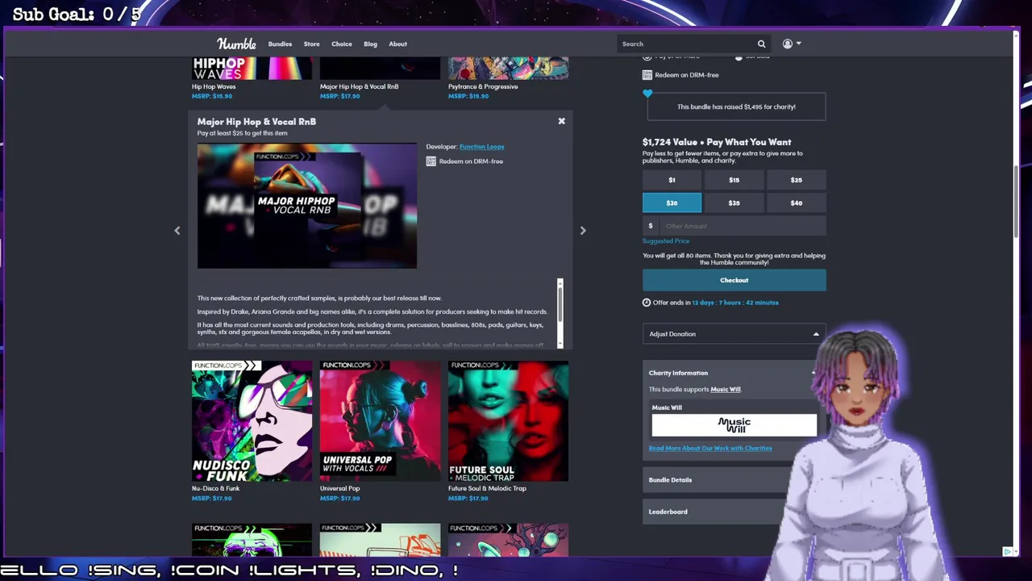Click the DRM-free icon in item popup
The width and height of the screenshot is (1032, 581).
pyautogui.click(x=431, y=161)
